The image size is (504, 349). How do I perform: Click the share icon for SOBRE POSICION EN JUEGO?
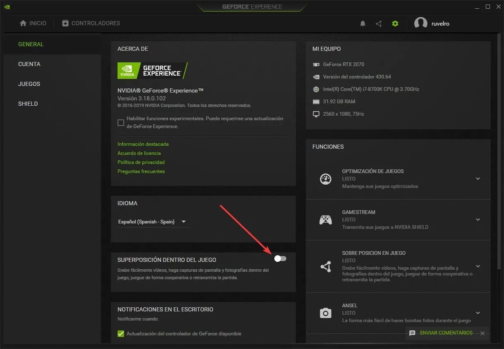326,266
